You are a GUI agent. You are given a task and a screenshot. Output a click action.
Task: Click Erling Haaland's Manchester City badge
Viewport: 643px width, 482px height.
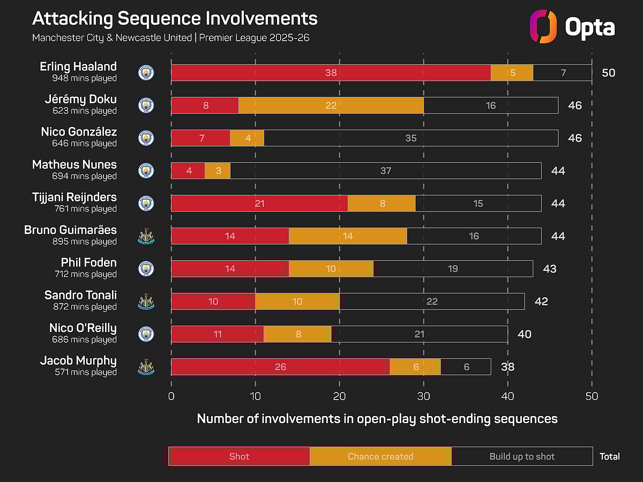[x=146, y=72]
